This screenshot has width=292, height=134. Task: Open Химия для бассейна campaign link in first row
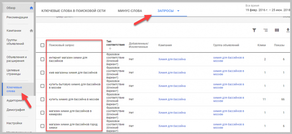[172, 59]
